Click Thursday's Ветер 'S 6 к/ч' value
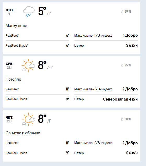The width and height of the screenshot is (146, 166). click(x=132, y=153)
